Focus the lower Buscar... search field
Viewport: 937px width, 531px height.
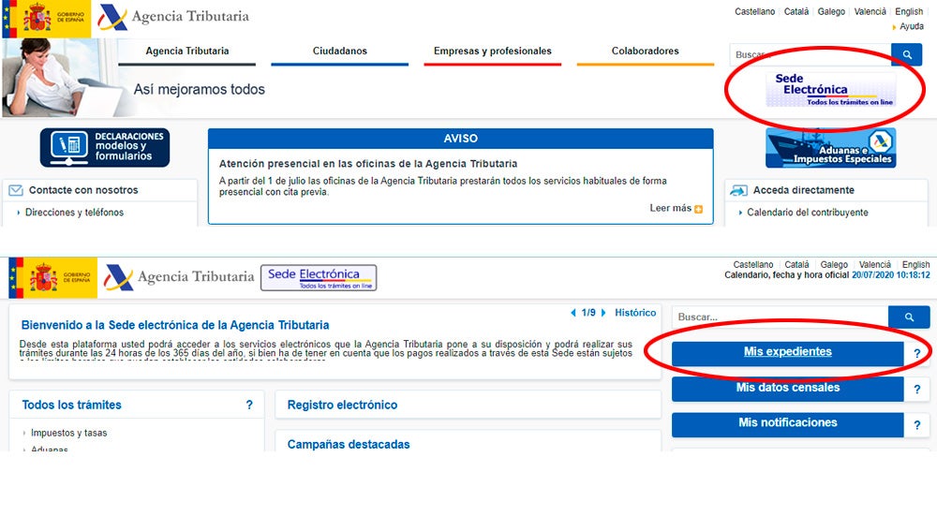coord(780,317)
